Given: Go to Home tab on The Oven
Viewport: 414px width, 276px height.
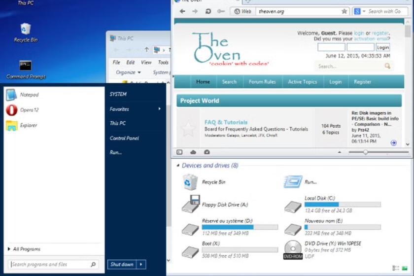Looking at the screenshot, I should 203,82.
